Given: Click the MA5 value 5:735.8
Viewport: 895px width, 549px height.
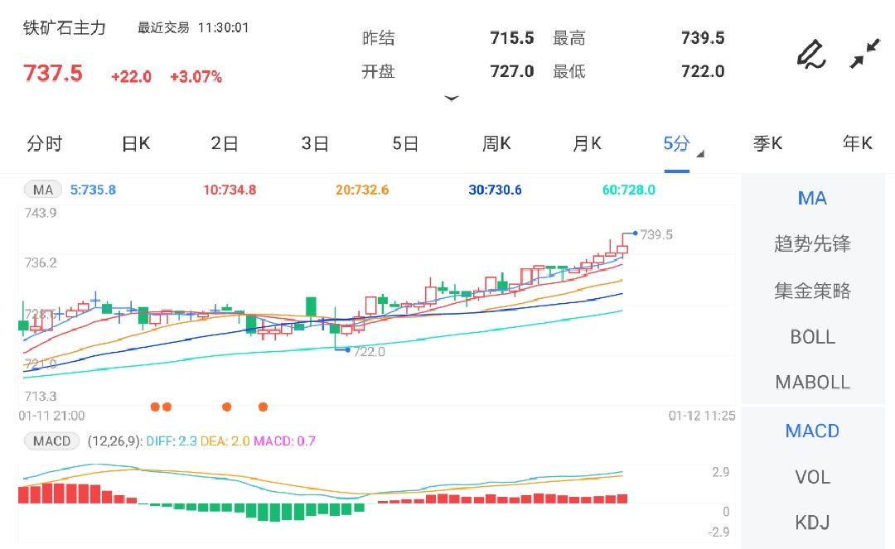Looking at the screenshot, I should pos(93,190).
